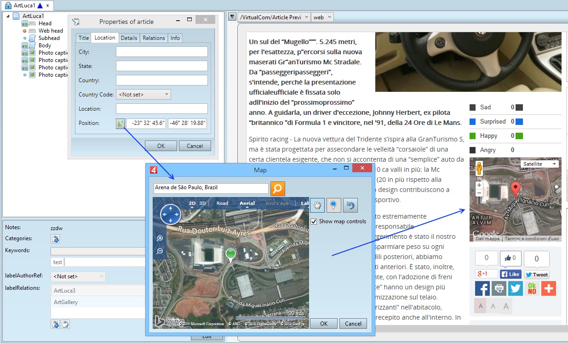
Task: Click the blue Surprised color square
Action: [x=519, y=122]
